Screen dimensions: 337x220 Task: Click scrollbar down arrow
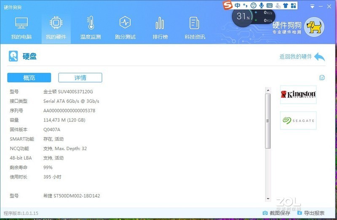point(268,199)
